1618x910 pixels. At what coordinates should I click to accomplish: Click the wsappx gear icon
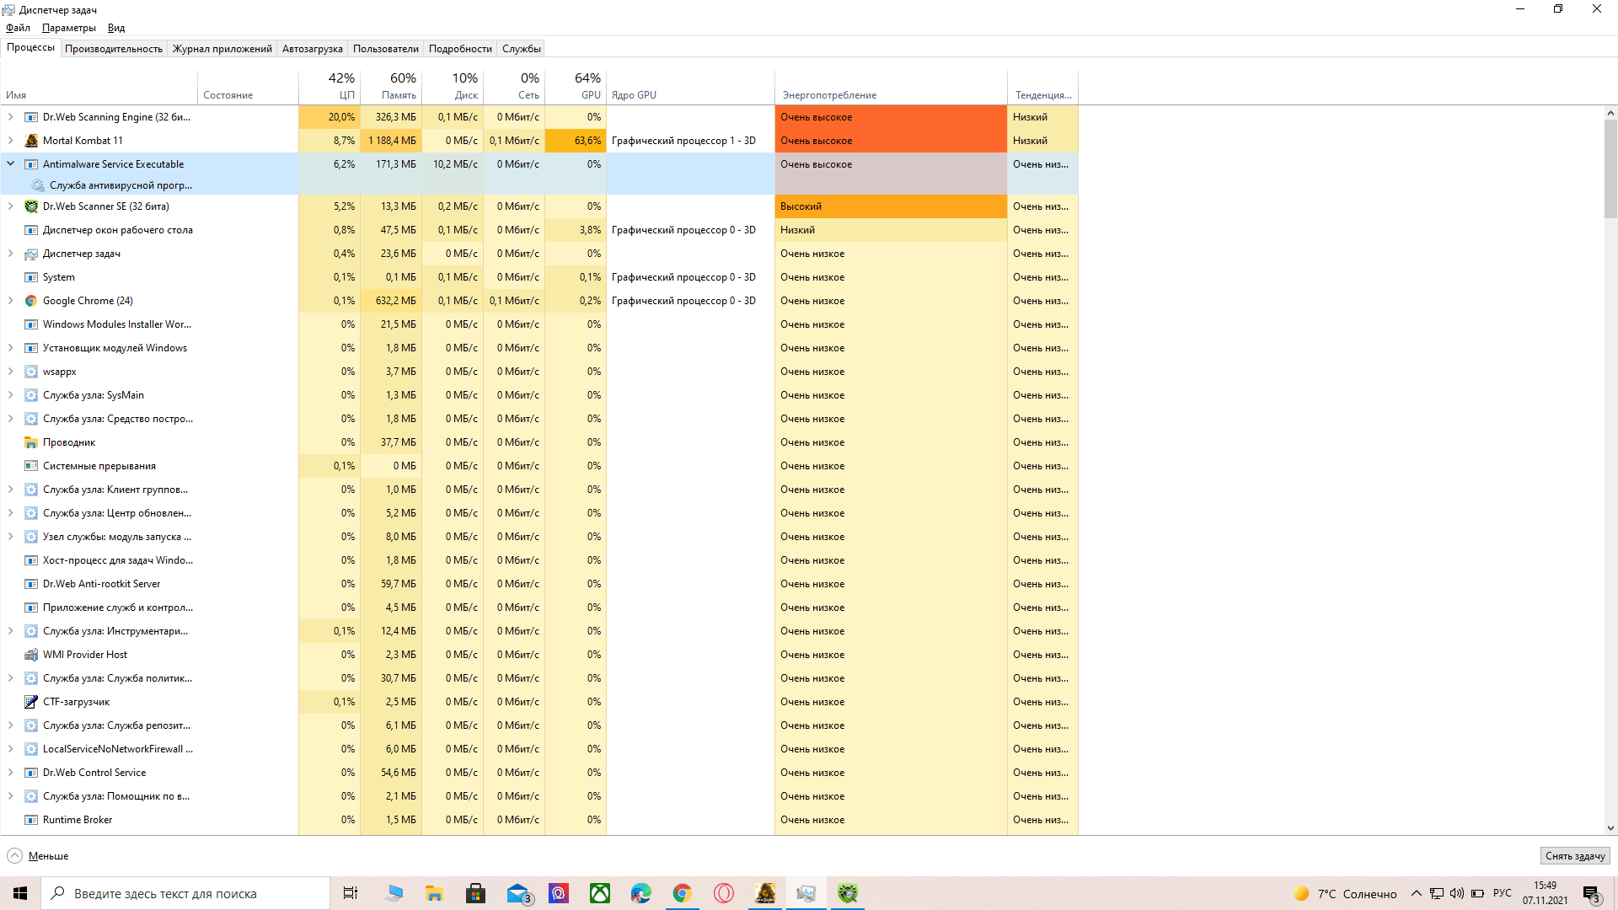click(x=31, y=372)
